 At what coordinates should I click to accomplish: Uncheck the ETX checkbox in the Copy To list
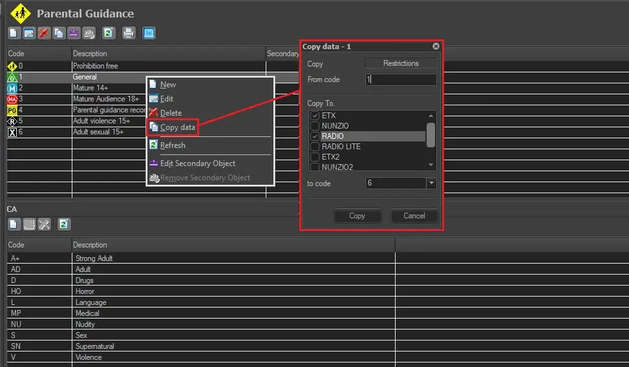(315, 116)
